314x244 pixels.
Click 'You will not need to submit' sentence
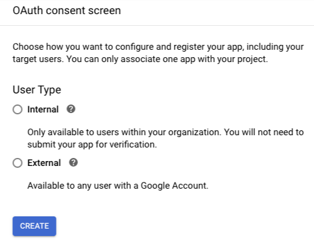point(165,138)
